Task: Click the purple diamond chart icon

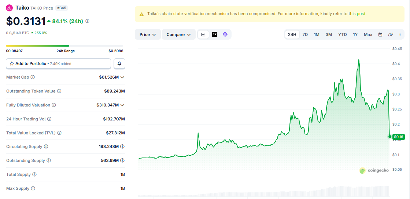Action: pos(225,35)
